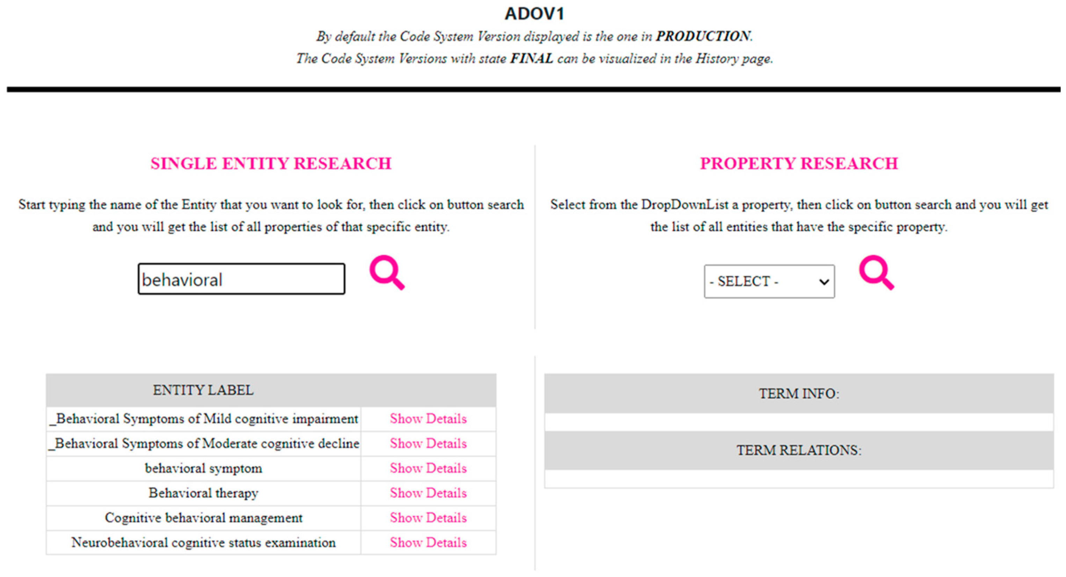Click the Single Entity Research magnifier icon
The height and width of the screenshot is (577, 1066).
point(386,272)
